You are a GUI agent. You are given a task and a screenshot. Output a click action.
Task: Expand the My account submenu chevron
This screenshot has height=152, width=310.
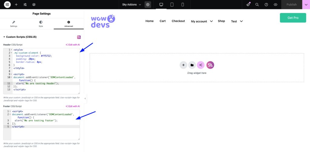click(x=211, y=21)
